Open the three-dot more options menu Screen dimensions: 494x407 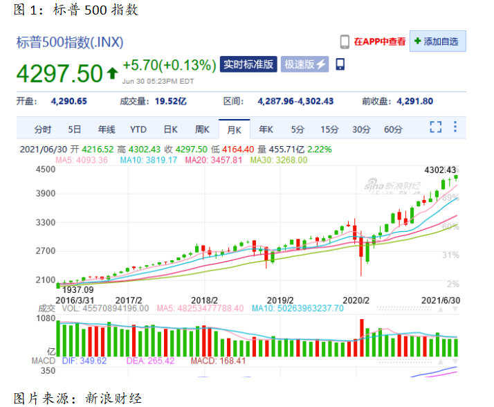[455, 127]
